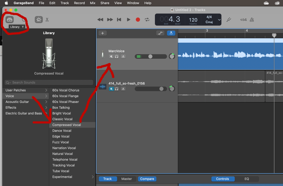283x186 pixels.
Task: Select the 60s Vocal Chorus patch
Action: point(72,90)
